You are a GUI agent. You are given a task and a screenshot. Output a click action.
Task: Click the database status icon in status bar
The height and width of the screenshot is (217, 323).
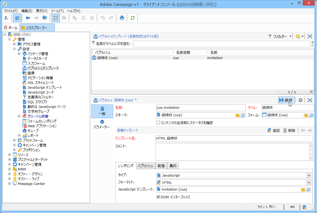tap(305, 207)
